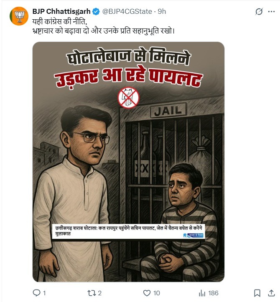
Task: Open the BJP Chhattisgarh lotus profile avatar
Action: (x=19, y=16)
